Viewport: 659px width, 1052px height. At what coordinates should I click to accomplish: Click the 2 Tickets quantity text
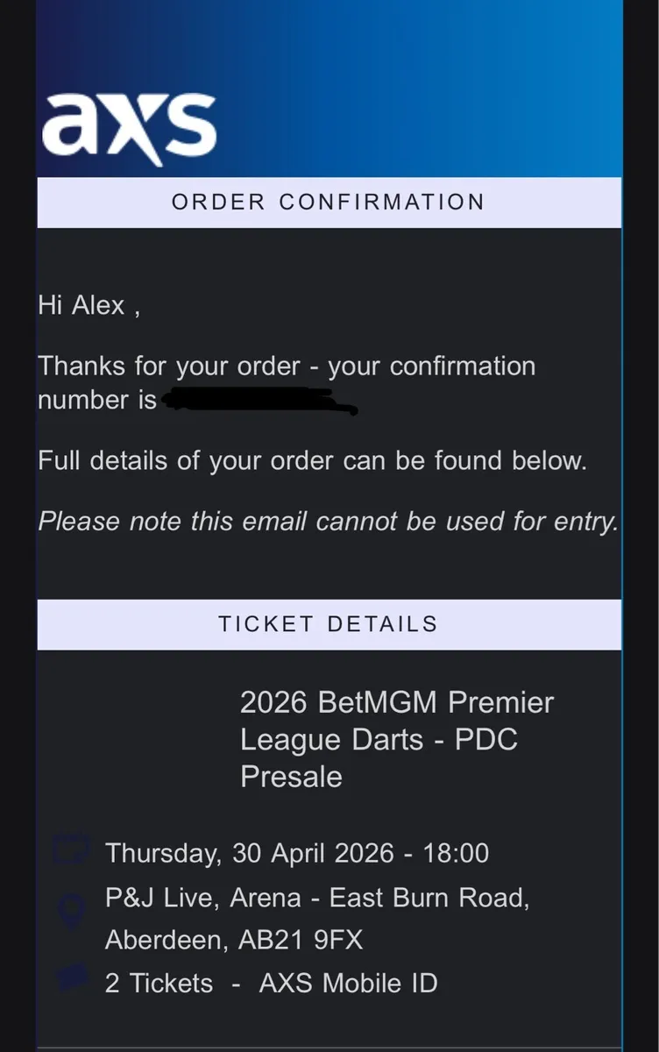(x=159, y=983)
